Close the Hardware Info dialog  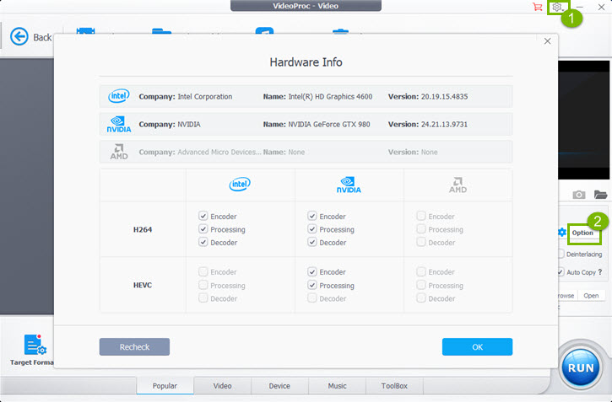[547, 41]
